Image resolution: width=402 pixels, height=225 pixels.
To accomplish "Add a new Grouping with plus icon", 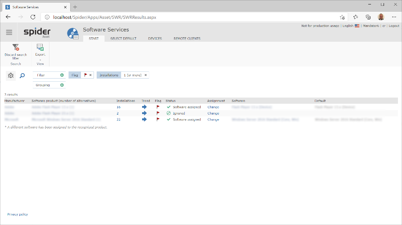I will pos(62,85).
